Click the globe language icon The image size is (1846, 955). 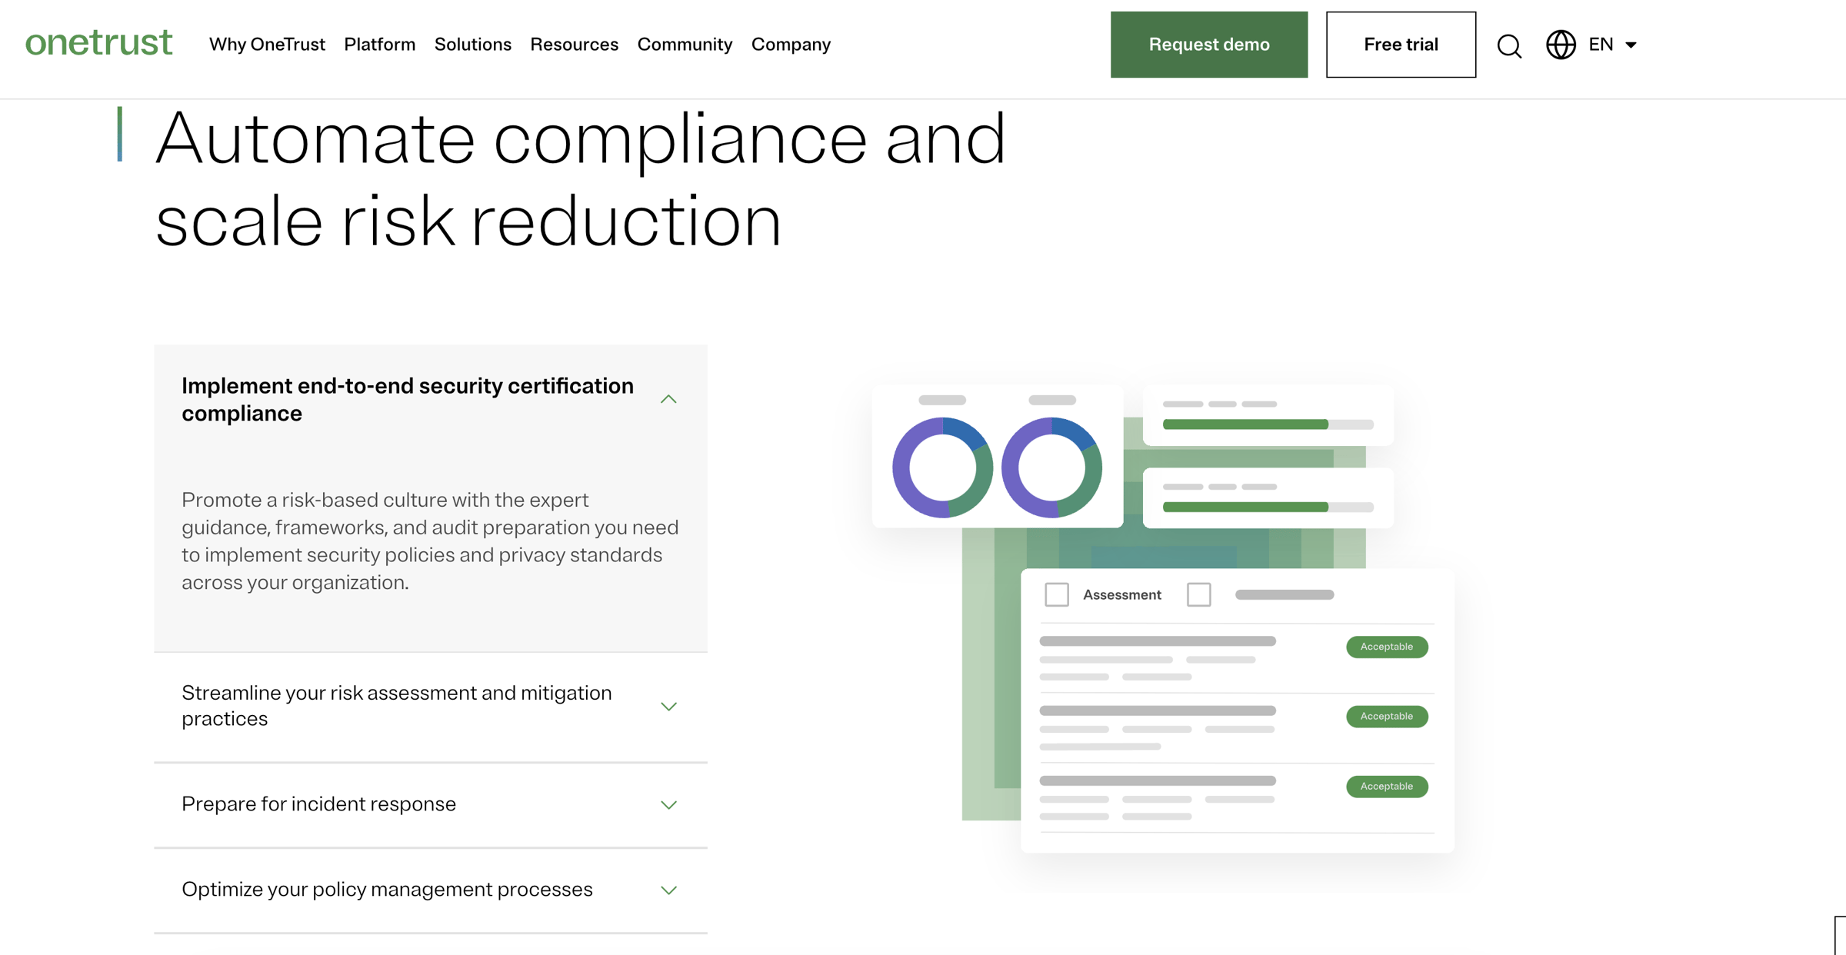(1560, 46)
